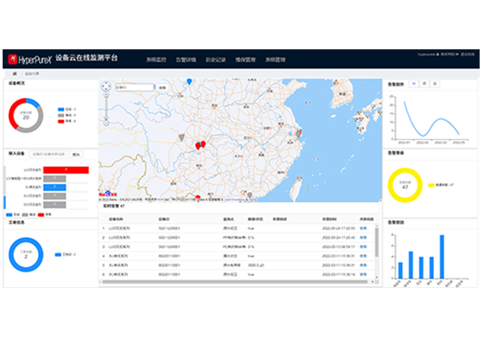Click the 查看 link in alarm row 4
This screenshot has height=363, width=484.
pyautogui.click(x=363, y=256)
